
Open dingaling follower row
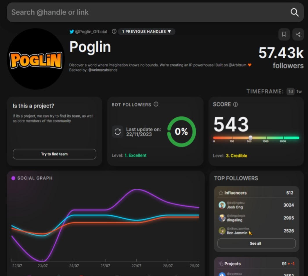pyautogui.click(x=256, y=218)
